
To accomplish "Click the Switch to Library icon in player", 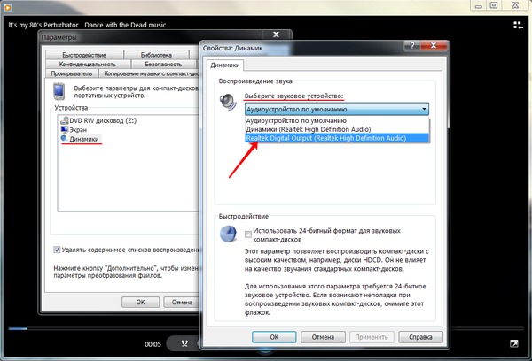I will coord(518,25).
